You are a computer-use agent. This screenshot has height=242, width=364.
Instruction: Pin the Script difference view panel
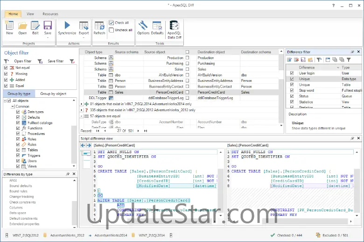(352, 138)
